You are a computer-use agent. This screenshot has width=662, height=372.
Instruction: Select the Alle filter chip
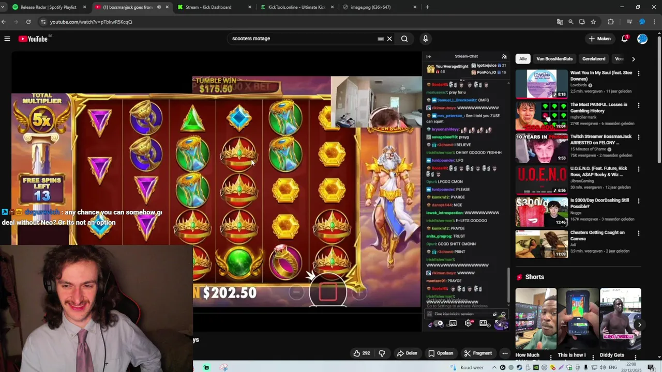(523, 59)
